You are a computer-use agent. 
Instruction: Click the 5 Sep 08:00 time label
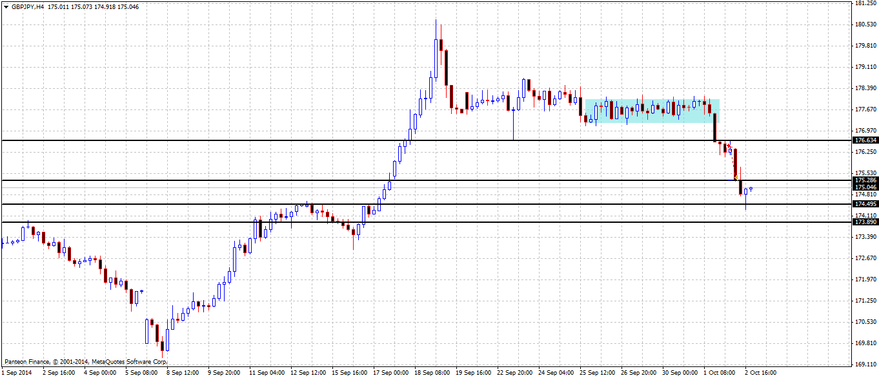[141, 373]
